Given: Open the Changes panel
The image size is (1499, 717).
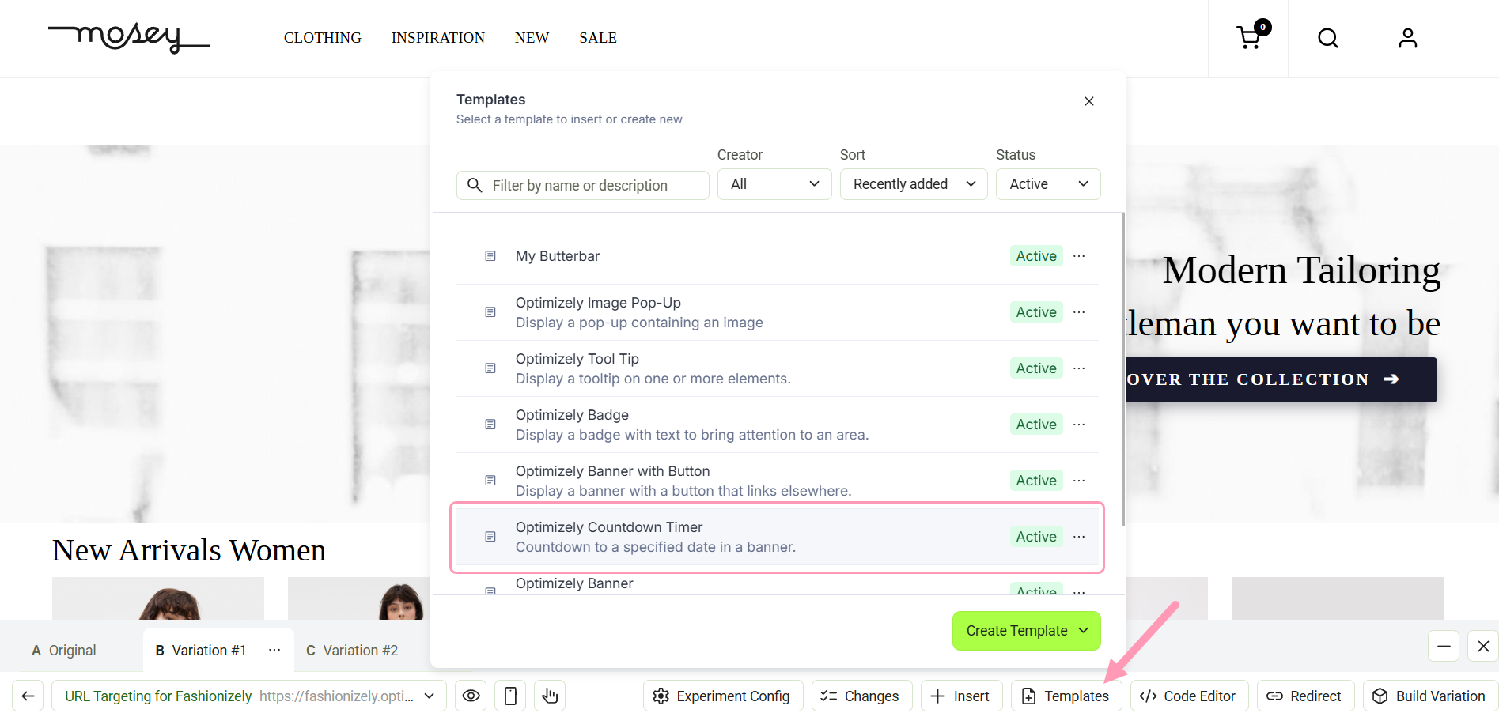Looking at the screenshot, I should point(861,696).
